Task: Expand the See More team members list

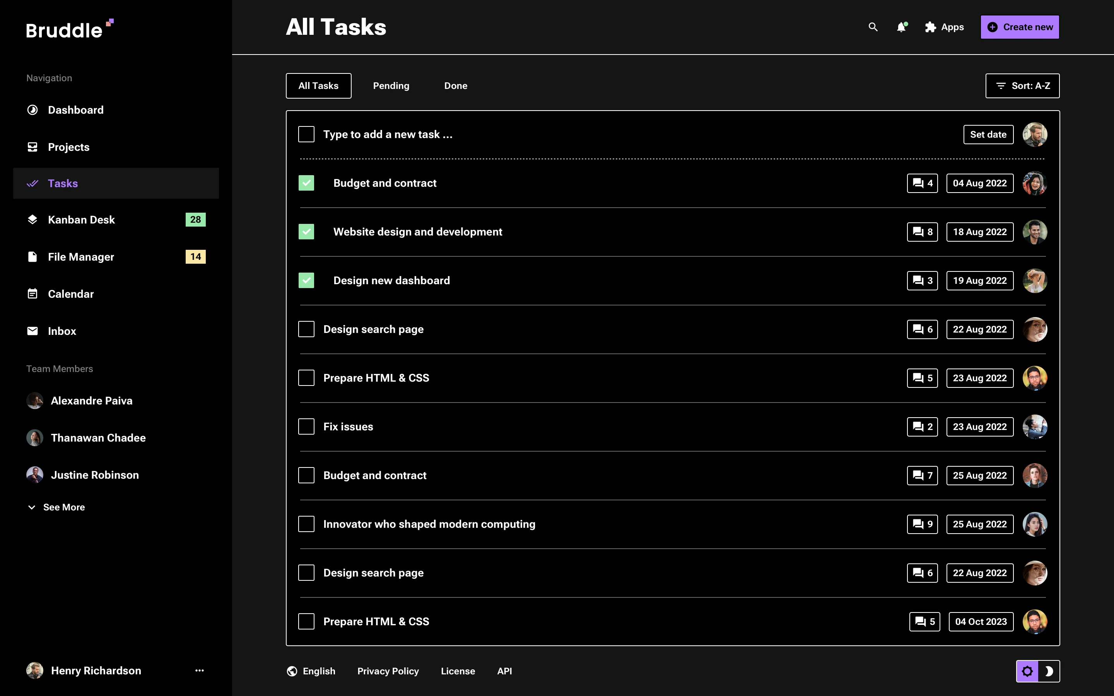Action: click(x=64, y=507)
